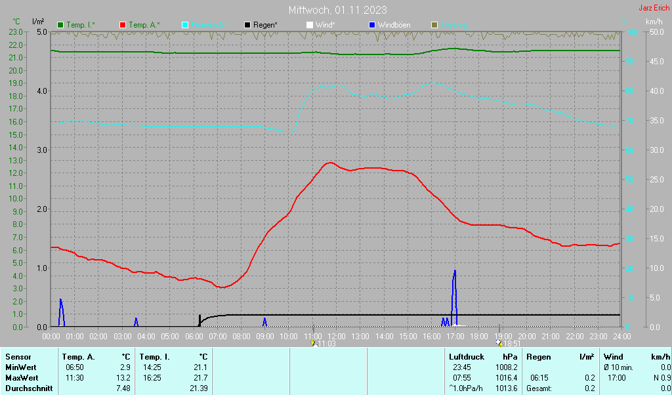This screenshot has width=672, height=395.
Task: Click the '23.0' temperature axis label
Action: tap(16, 31)
